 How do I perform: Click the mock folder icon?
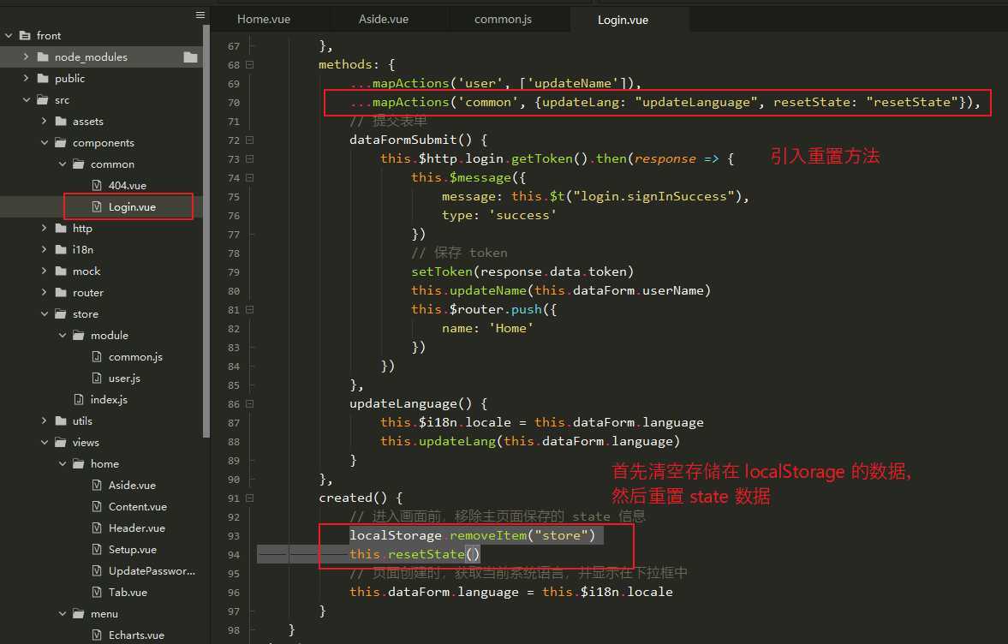[61, 271]
